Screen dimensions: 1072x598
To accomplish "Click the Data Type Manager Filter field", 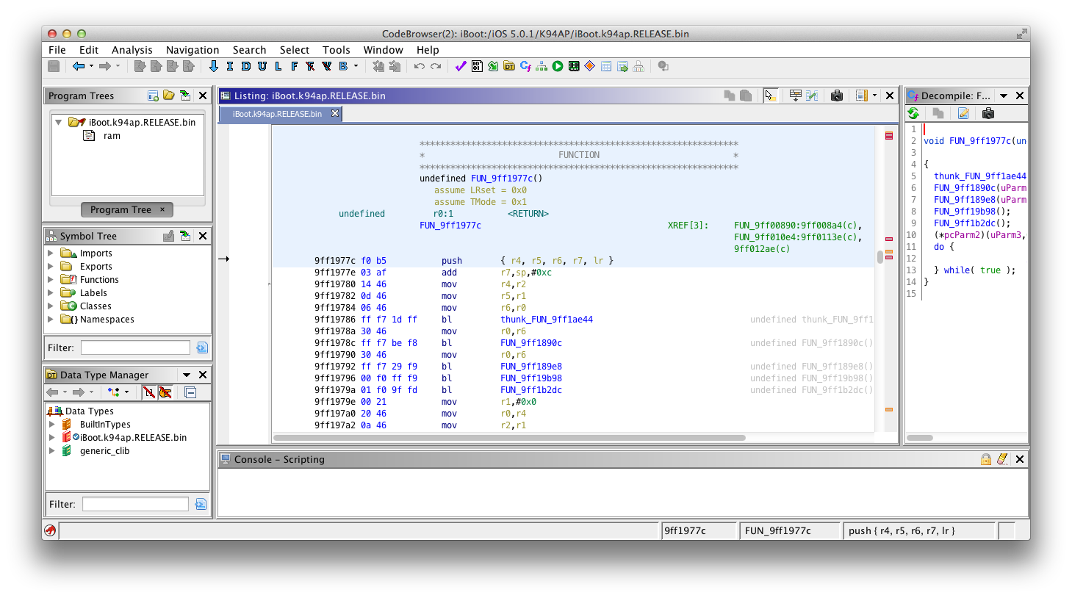I will (x=135, y=504).
